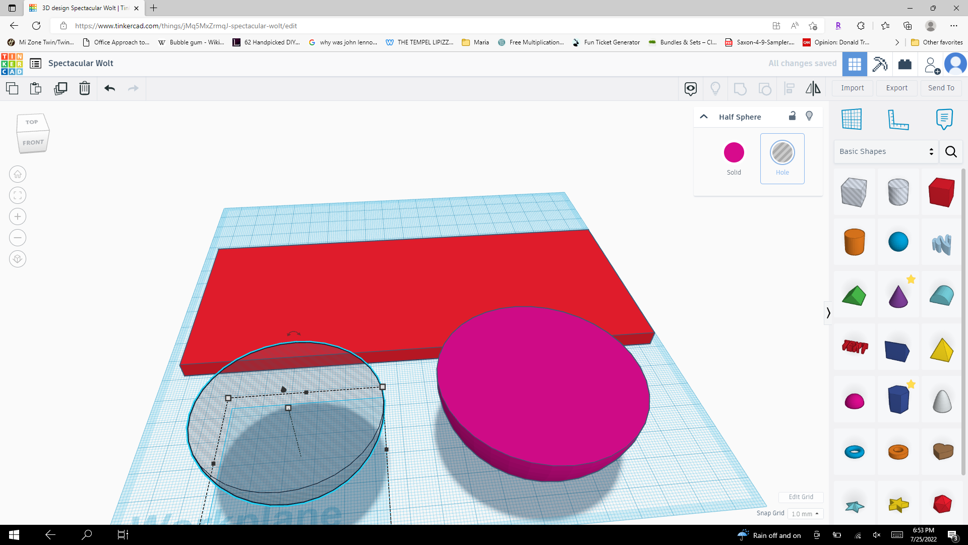Open the Blocks pickaxe mode icon
The width and height of the screenshot is (968, 545).
coord(880,64)
